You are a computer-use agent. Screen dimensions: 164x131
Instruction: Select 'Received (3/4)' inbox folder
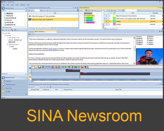coord(11,18)
